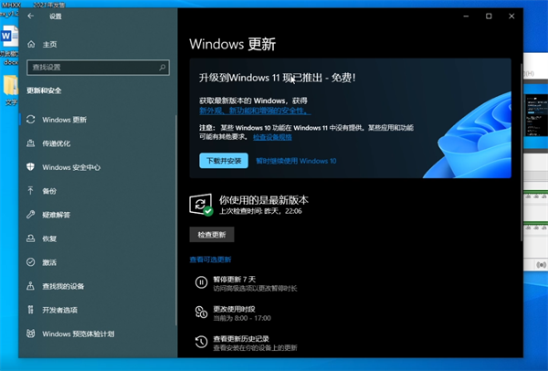Select the 传递优化 sidebar icon
548x371 pixels.
click(x=31, y=143)
